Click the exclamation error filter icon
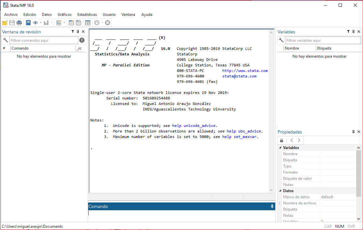Screen dimensions: 363x230 tap(82, 40)
